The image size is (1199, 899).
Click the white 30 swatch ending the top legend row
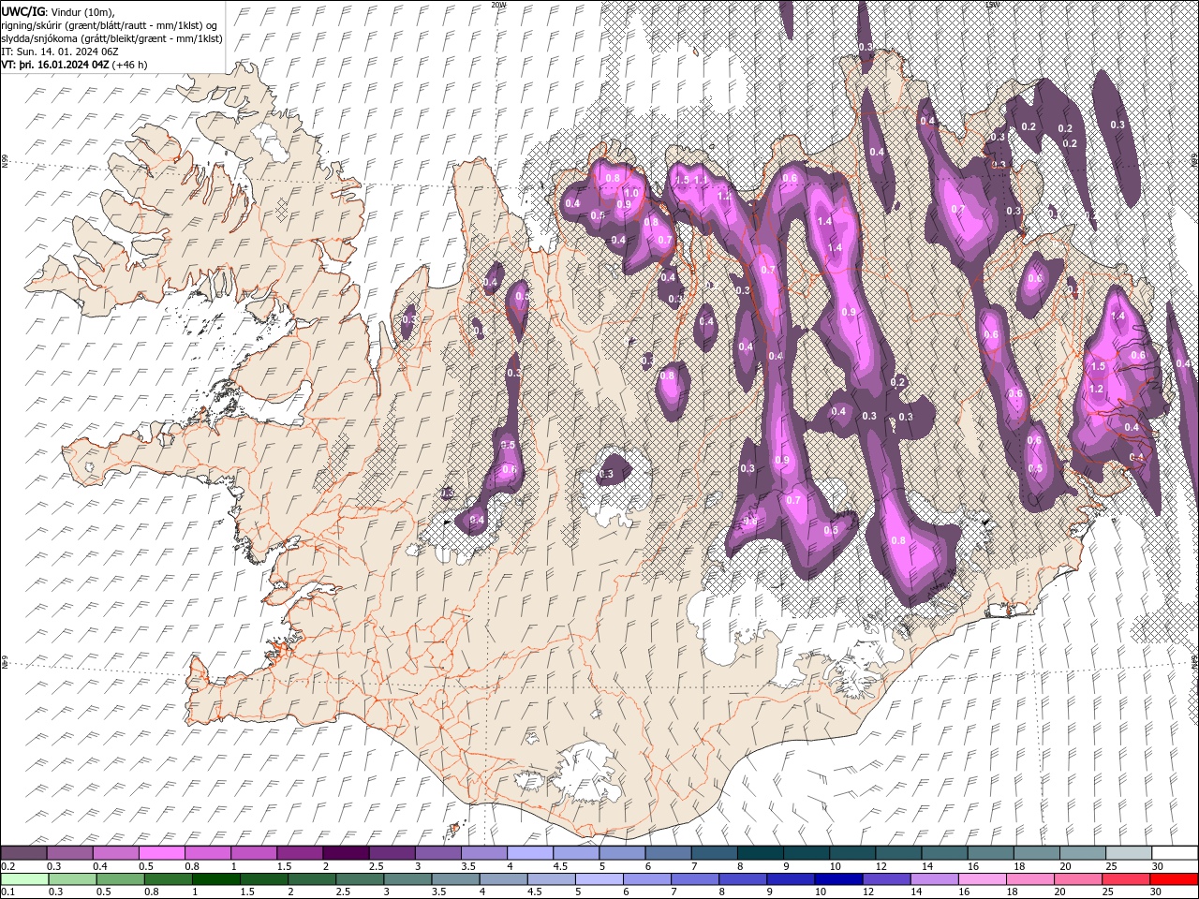(1176, 853)
